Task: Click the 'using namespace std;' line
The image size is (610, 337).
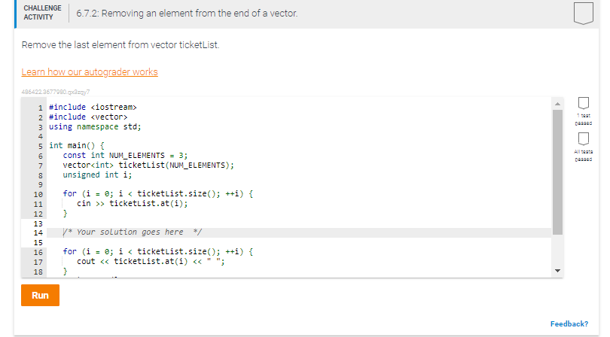Action: pyautogui.click(x=95, y=126)
